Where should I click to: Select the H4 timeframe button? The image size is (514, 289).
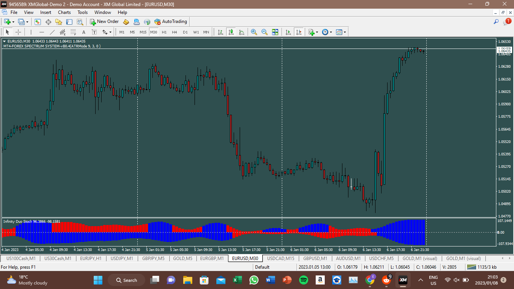(174, 32)
